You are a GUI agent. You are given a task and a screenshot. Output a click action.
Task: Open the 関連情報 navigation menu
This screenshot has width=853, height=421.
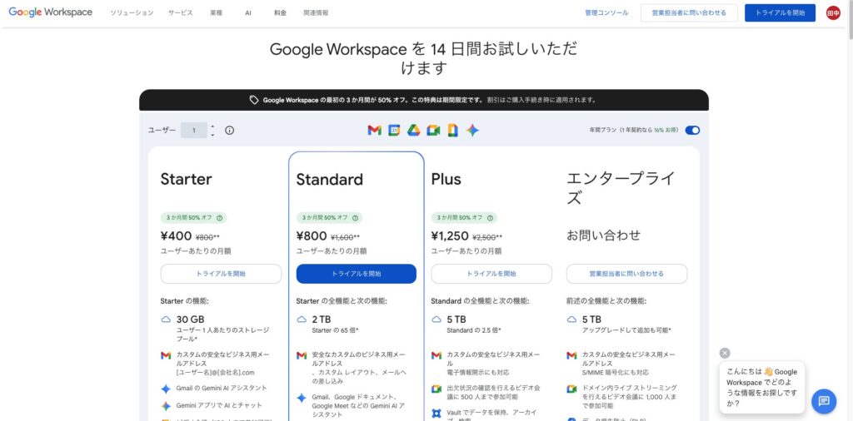[x=316, y=13]
